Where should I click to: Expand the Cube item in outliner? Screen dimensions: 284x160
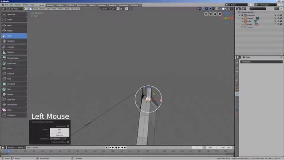coord(242,21)
